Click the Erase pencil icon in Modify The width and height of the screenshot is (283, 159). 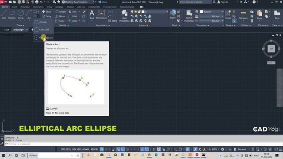point(84,11)
